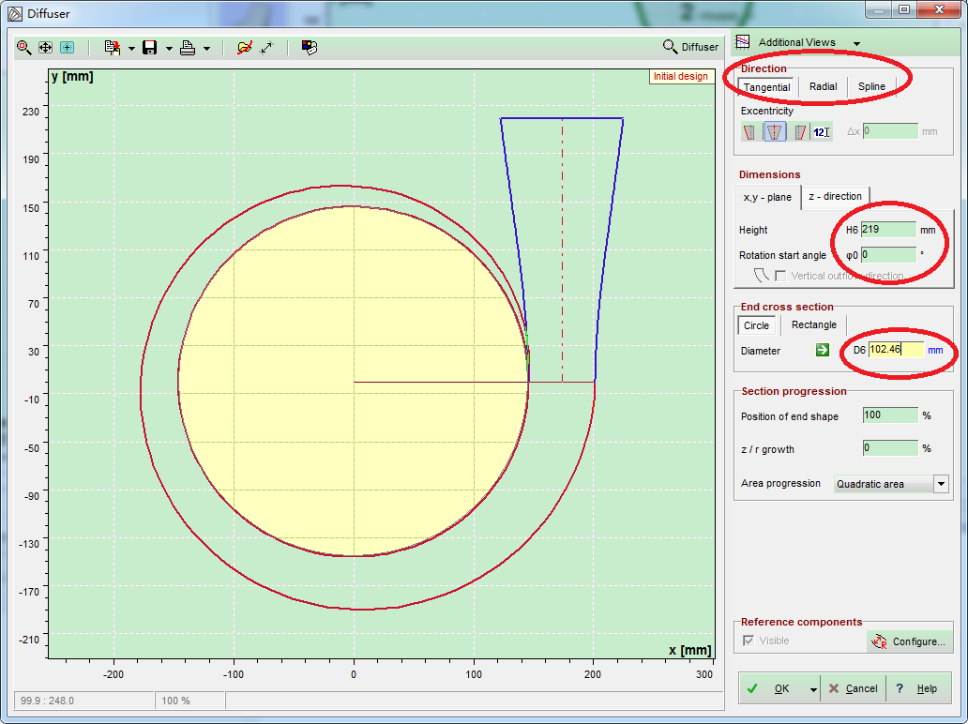Open the Area progression combo box
The height and width of the screenshot is (724, 968).
[891, 484]
